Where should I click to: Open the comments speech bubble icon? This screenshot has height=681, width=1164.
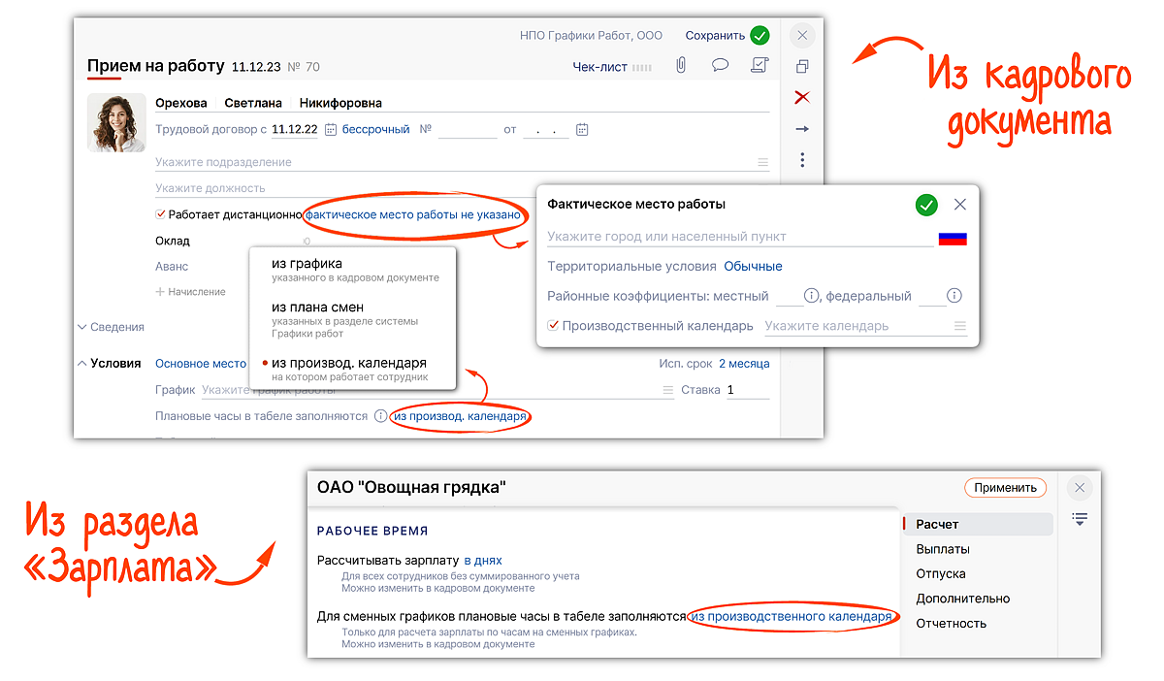(x=720, y=66)
